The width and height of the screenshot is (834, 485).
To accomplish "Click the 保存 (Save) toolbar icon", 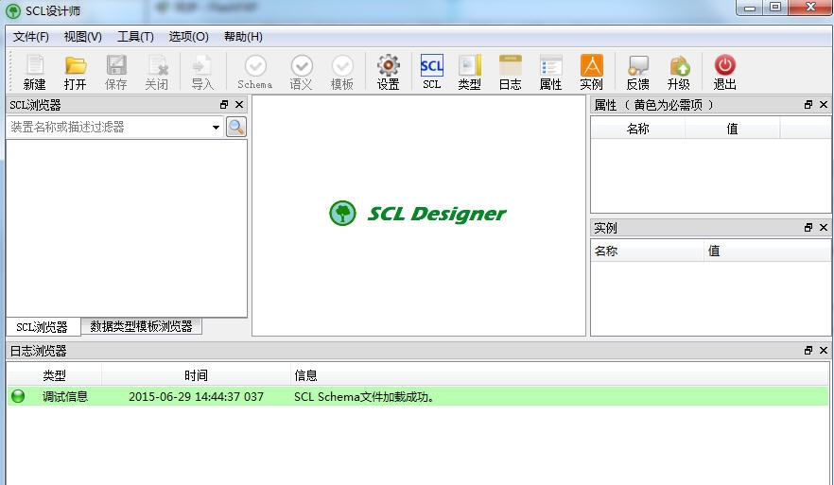I will [116, 72].
